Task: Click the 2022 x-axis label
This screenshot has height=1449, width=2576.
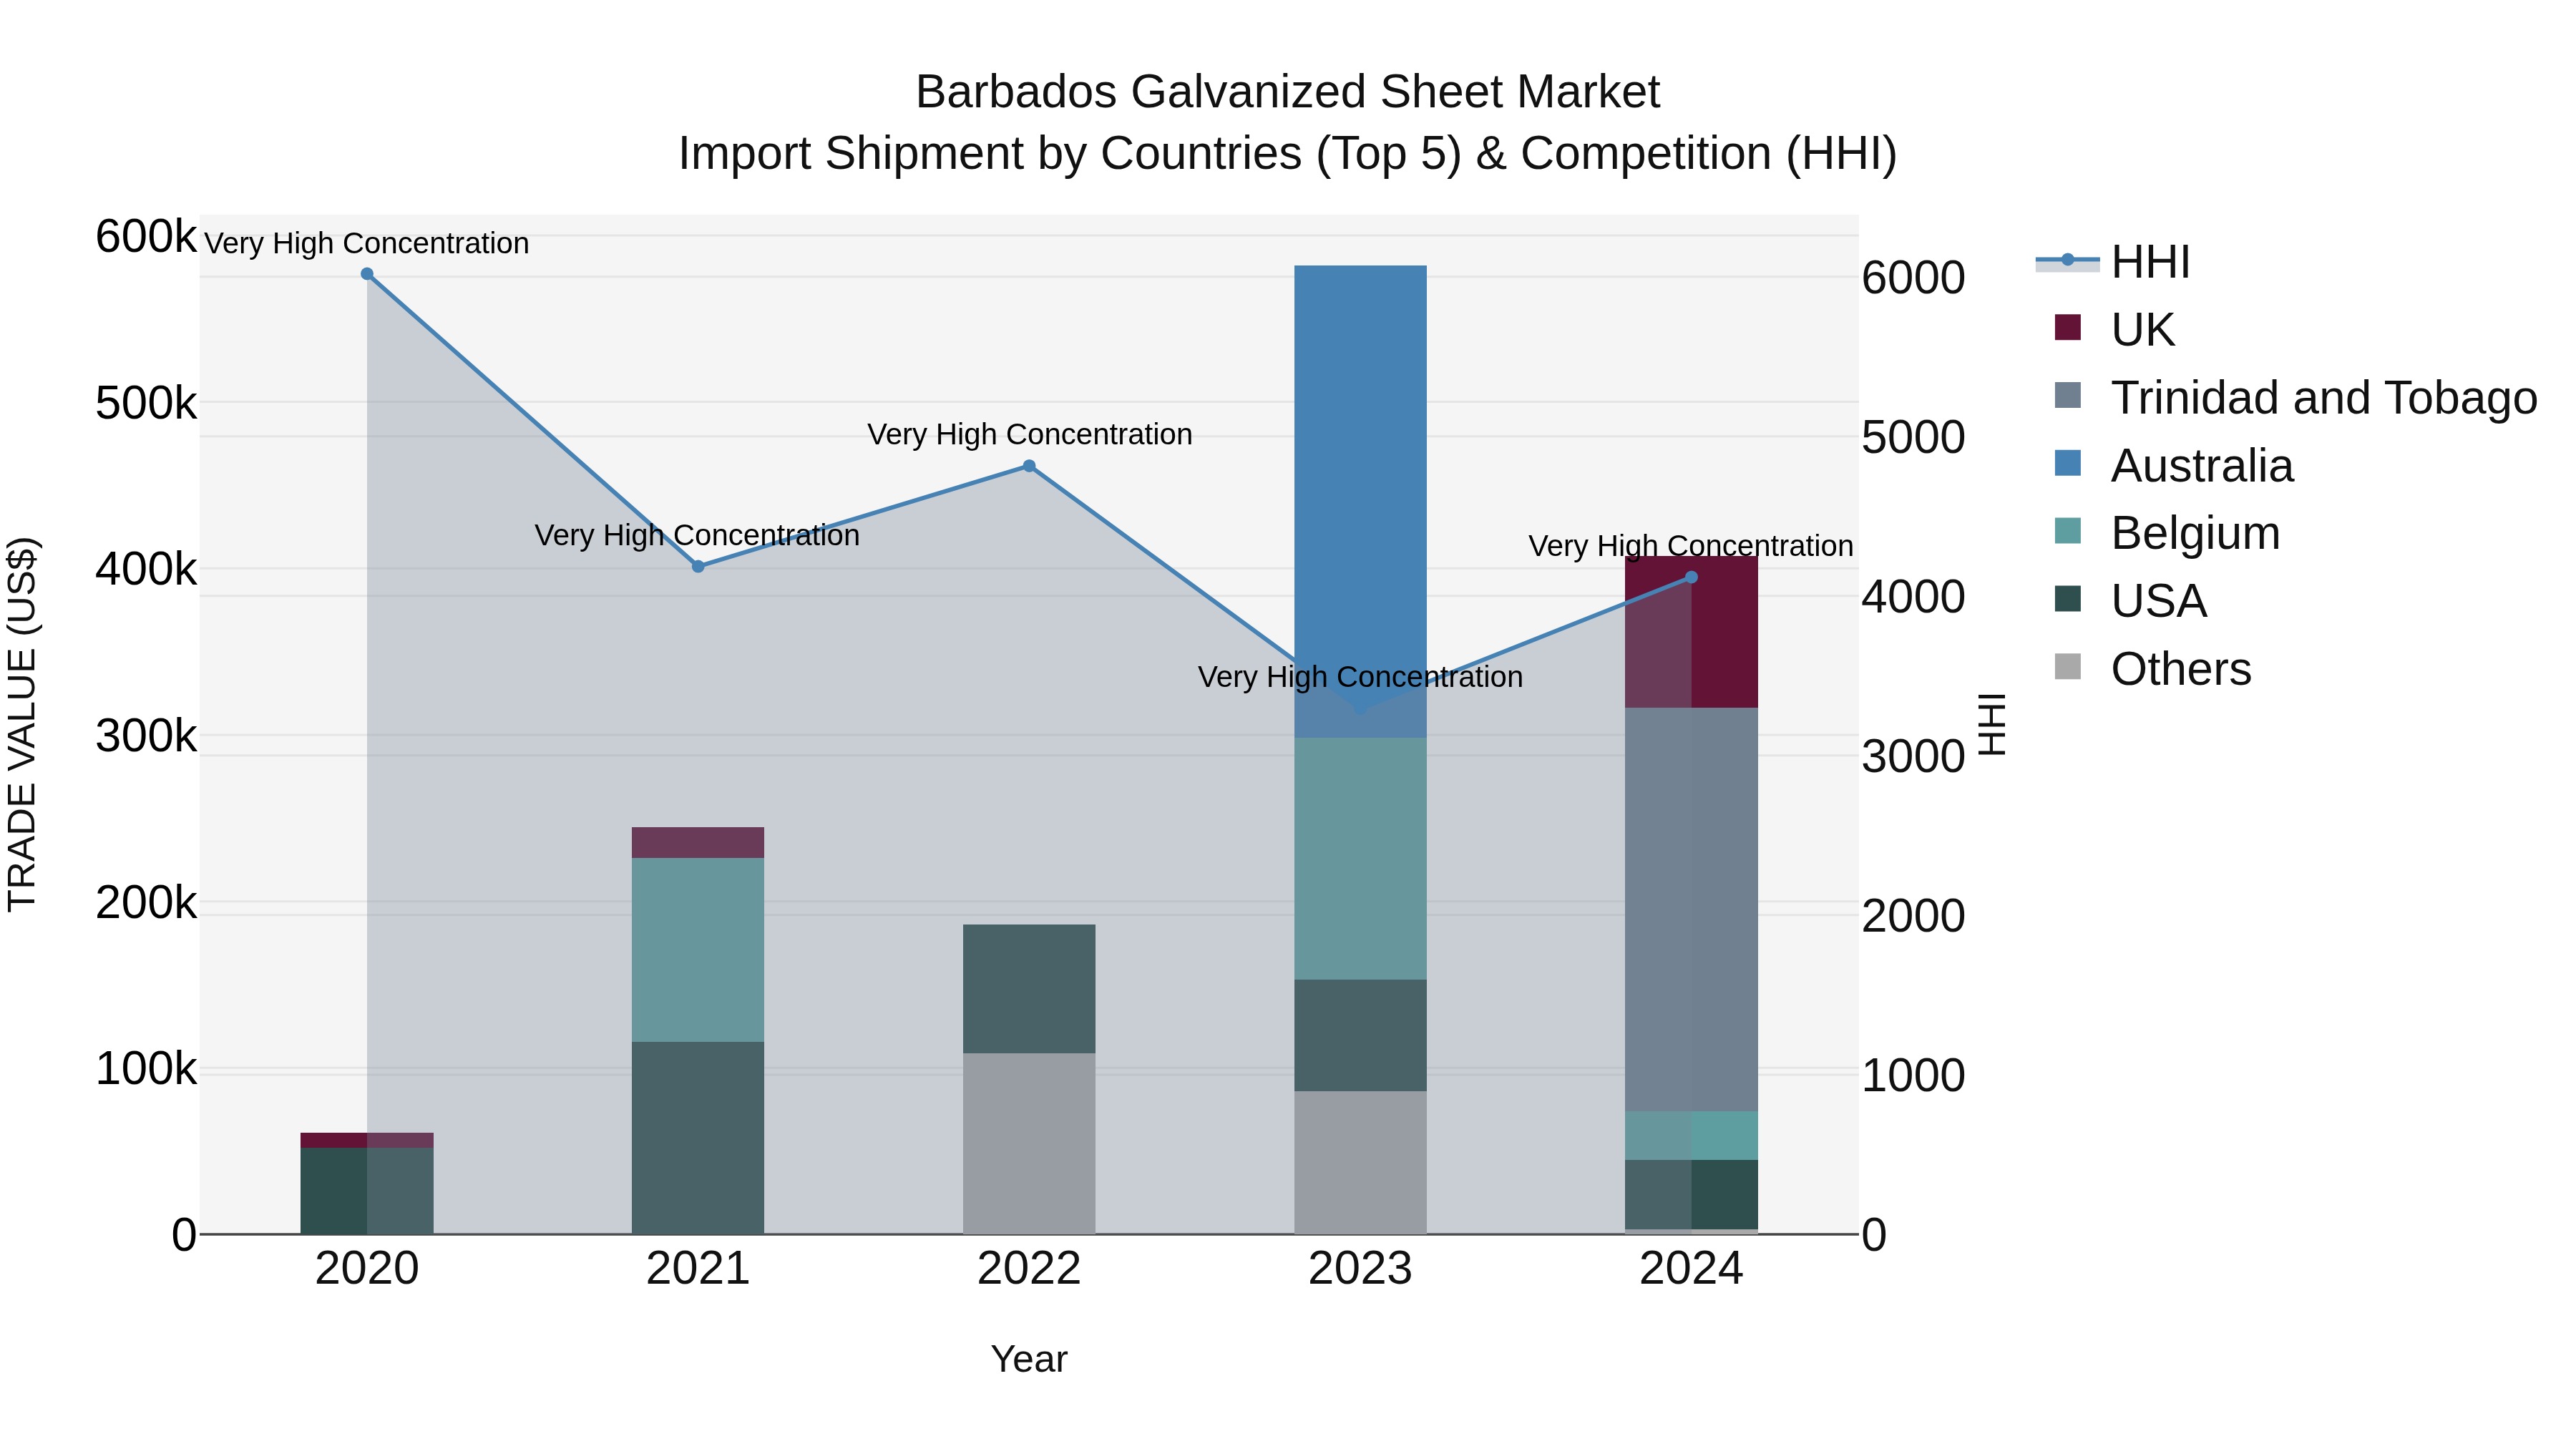Action: pyautogui.click(x=1029, y=1269)
